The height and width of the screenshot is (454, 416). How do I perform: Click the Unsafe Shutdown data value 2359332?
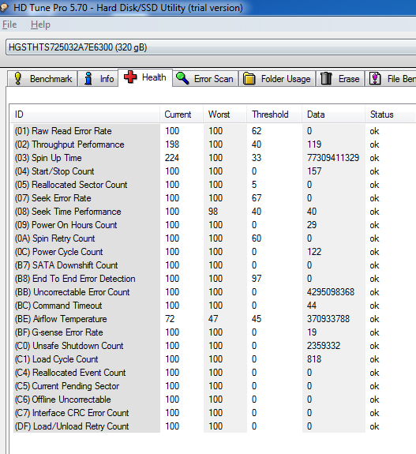tap(324, 345)
